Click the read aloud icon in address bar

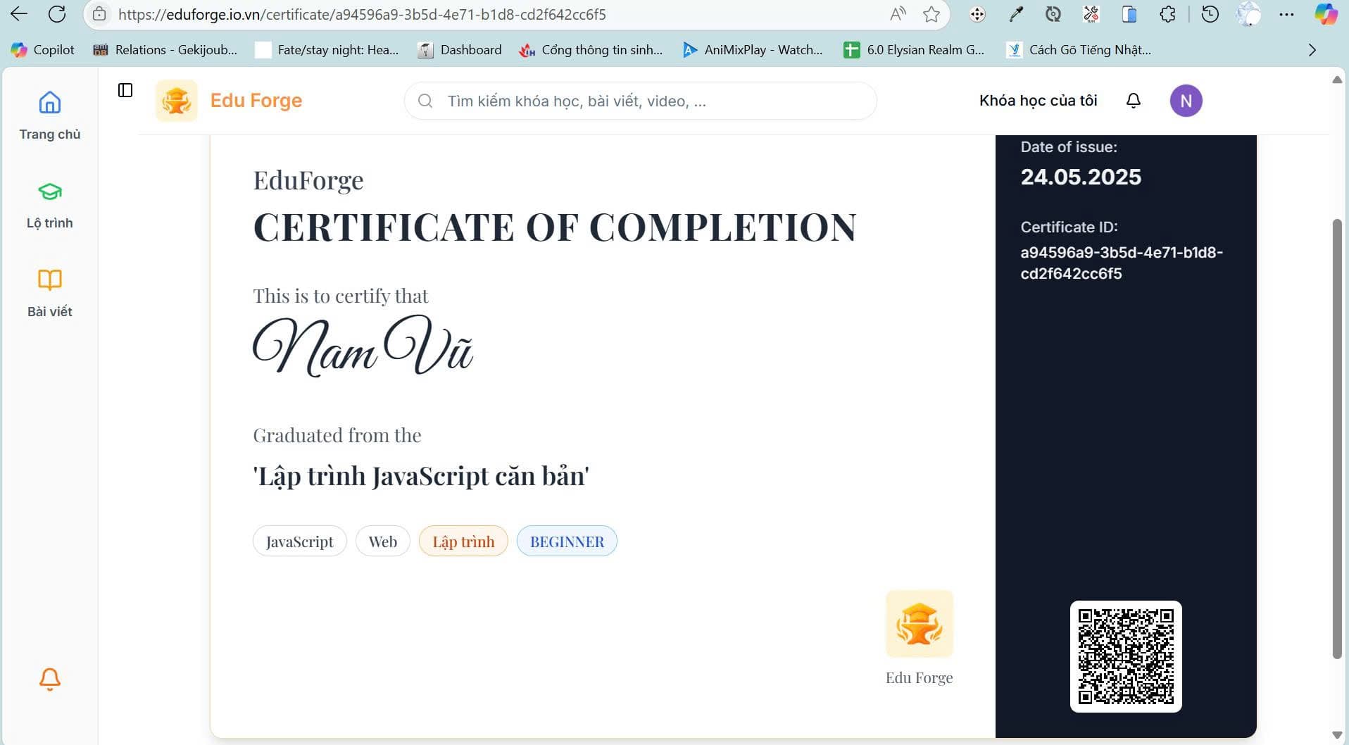click(x=898, y=14)
